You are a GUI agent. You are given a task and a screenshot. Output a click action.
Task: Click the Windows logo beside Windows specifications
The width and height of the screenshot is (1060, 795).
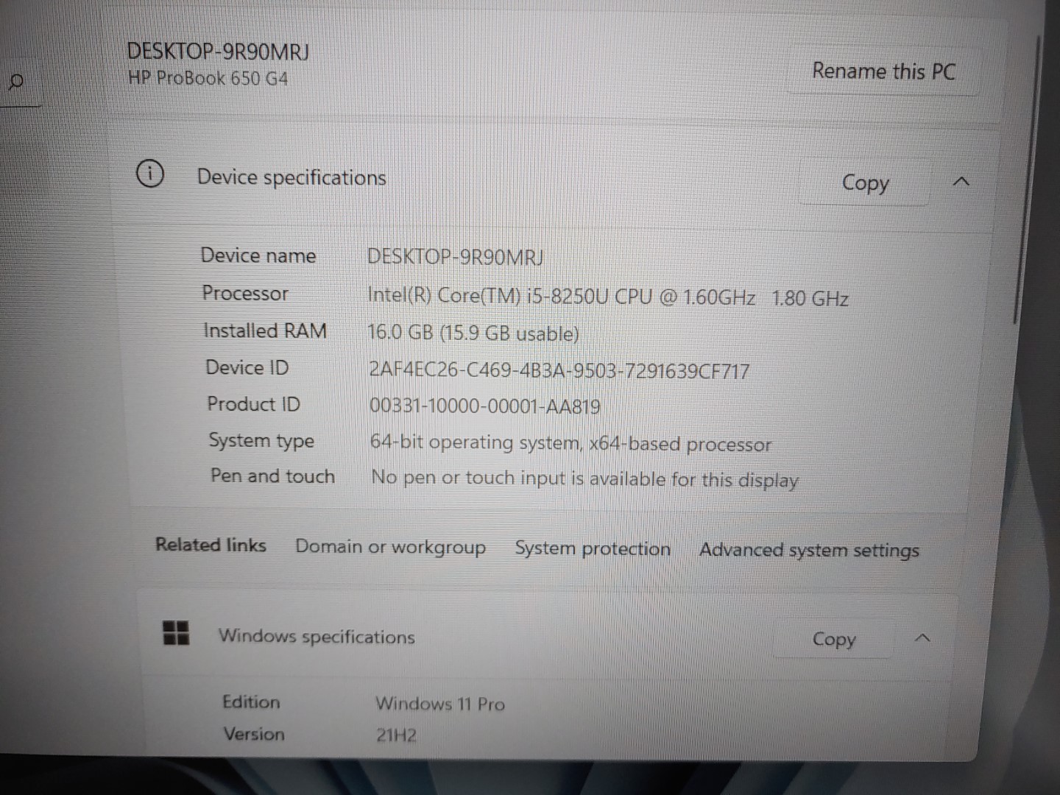[175, 632]
